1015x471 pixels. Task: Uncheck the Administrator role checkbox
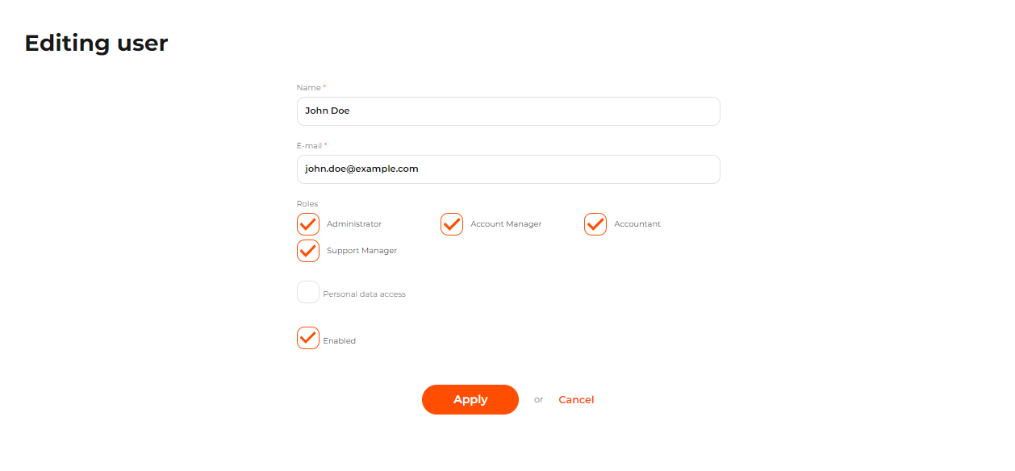[308, 224]
